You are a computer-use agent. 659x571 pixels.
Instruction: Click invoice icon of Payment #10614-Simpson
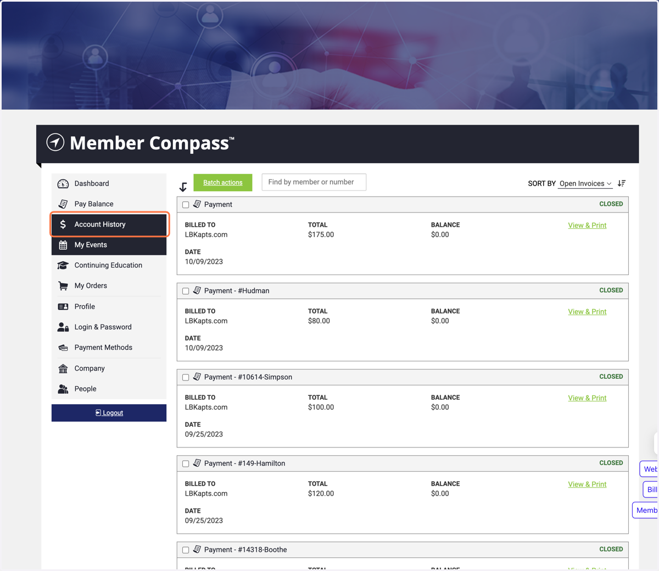coord(197,377)
